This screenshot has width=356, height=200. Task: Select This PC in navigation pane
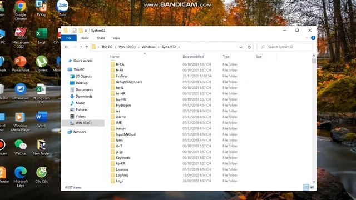tap(79, 69)
